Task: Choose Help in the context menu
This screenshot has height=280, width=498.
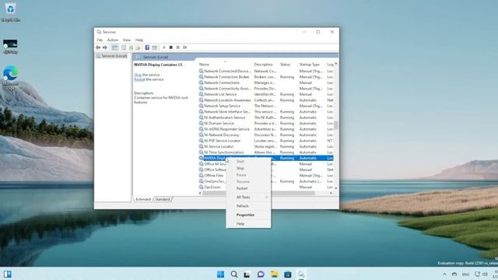Action: [248, 224]
